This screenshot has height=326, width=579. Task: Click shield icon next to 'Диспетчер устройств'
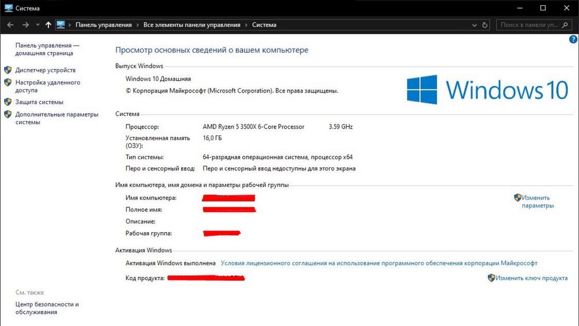(x=8, y=70)
